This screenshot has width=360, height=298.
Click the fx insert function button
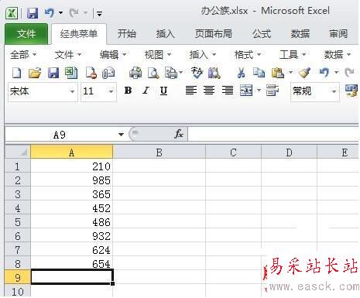tap(179, 134)
